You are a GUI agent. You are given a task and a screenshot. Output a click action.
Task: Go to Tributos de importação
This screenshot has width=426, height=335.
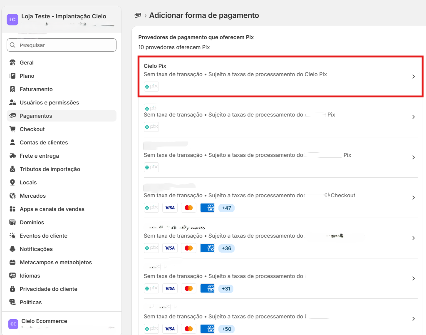click(x=62, y=169)
